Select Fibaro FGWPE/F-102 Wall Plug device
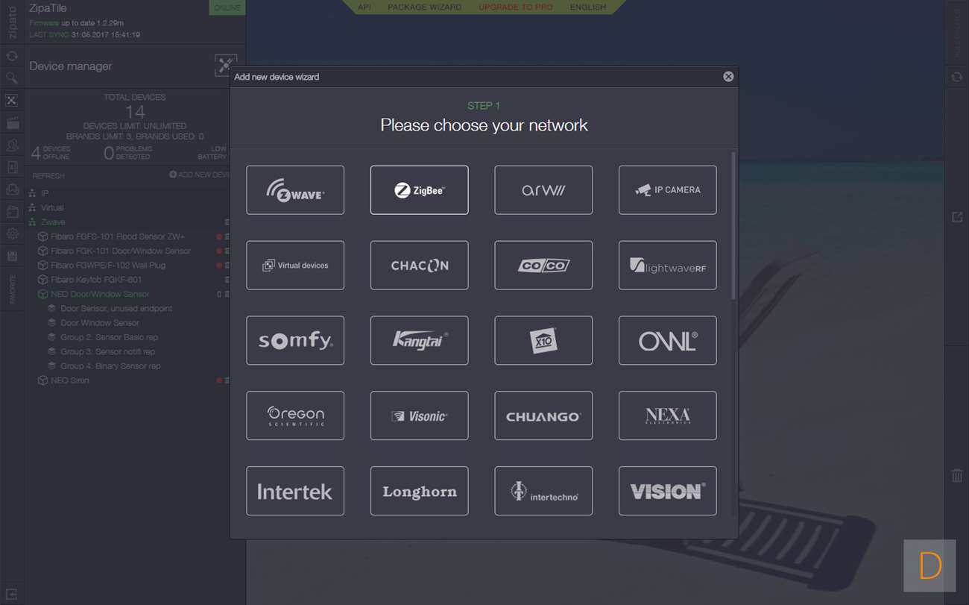This screenshot has height=605, width=969. (x=108, y=265)
